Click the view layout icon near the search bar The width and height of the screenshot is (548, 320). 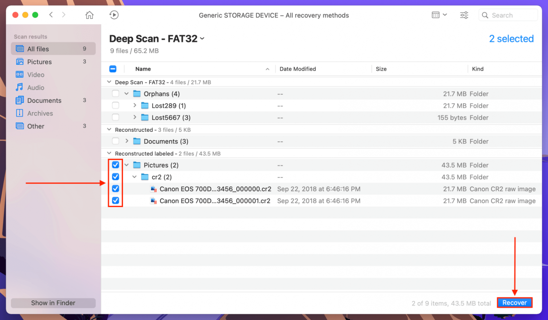pos(436,15)
